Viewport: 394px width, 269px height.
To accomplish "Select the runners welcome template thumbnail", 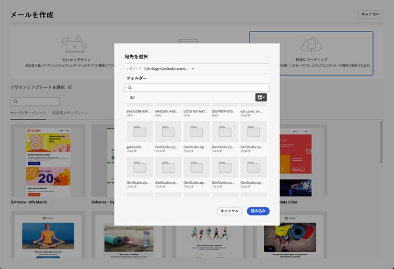I will (209, 235).
